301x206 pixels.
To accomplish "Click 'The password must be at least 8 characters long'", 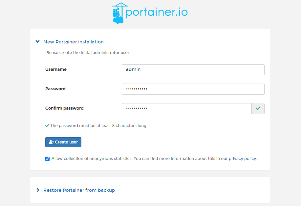I will point(98,125).
